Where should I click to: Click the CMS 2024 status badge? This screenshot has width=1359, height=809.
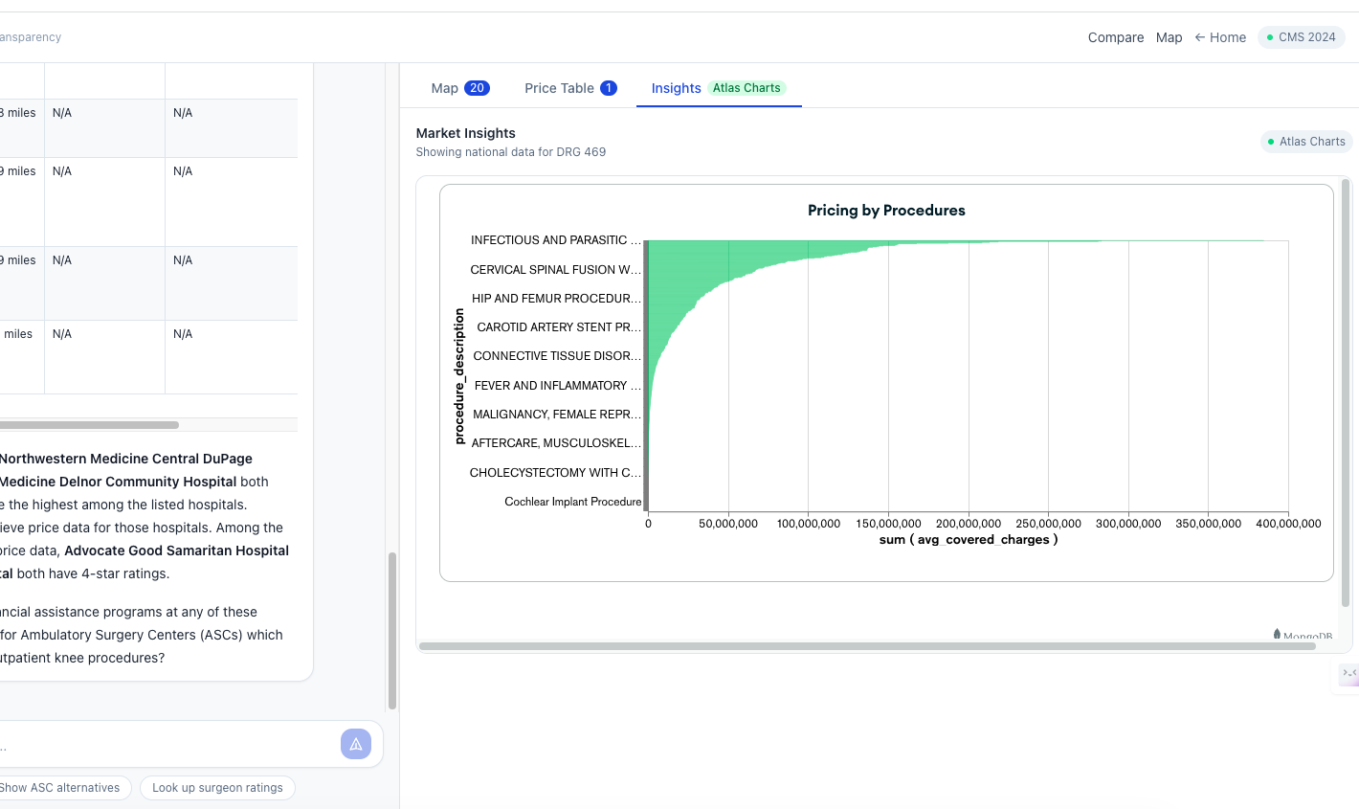point(1301,37)
